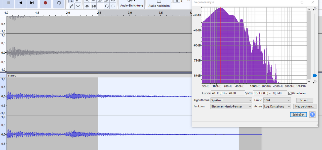The image size is (322, 150).
Task: Click the 'stereo' track name label
Action: point(12,76)
